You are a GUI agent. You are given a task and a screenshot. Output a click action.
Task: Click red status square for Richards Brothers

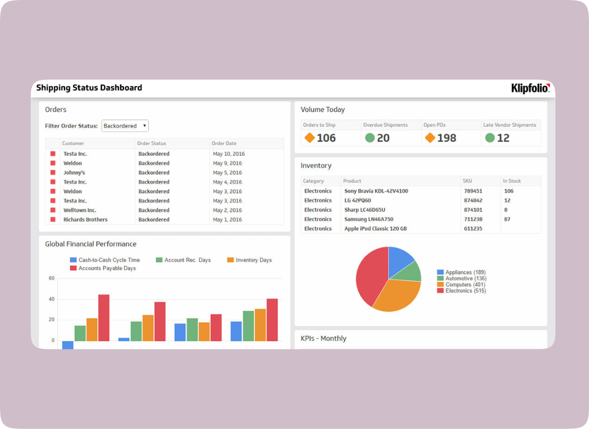[x=53, y=220]
